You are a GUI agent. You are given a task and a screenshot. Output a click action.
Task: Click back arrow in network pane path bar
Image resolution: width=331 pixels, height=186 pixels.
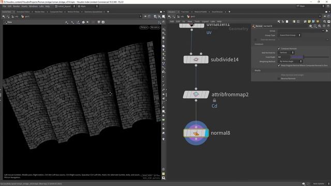pos(169,17)
